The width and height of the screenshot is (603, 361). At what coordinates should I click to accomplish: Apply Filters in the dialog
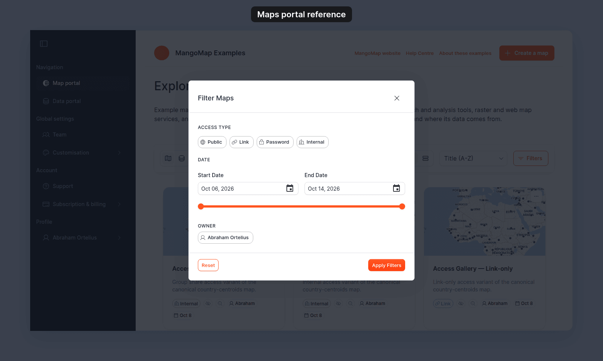(387, 265)
